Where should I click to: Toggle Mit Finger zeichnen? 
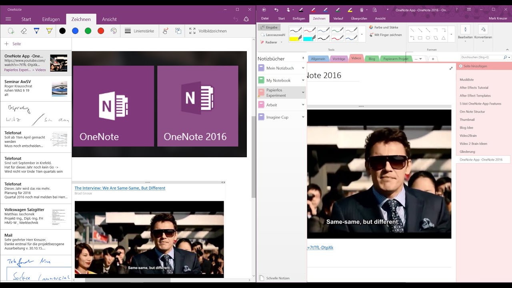(x=385, y=35)
